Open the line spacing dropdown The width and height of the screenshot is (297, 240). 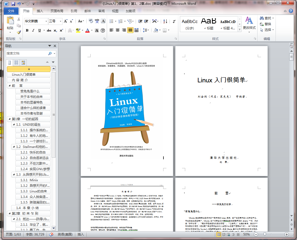pyautogui.click(x=146, y=30)
